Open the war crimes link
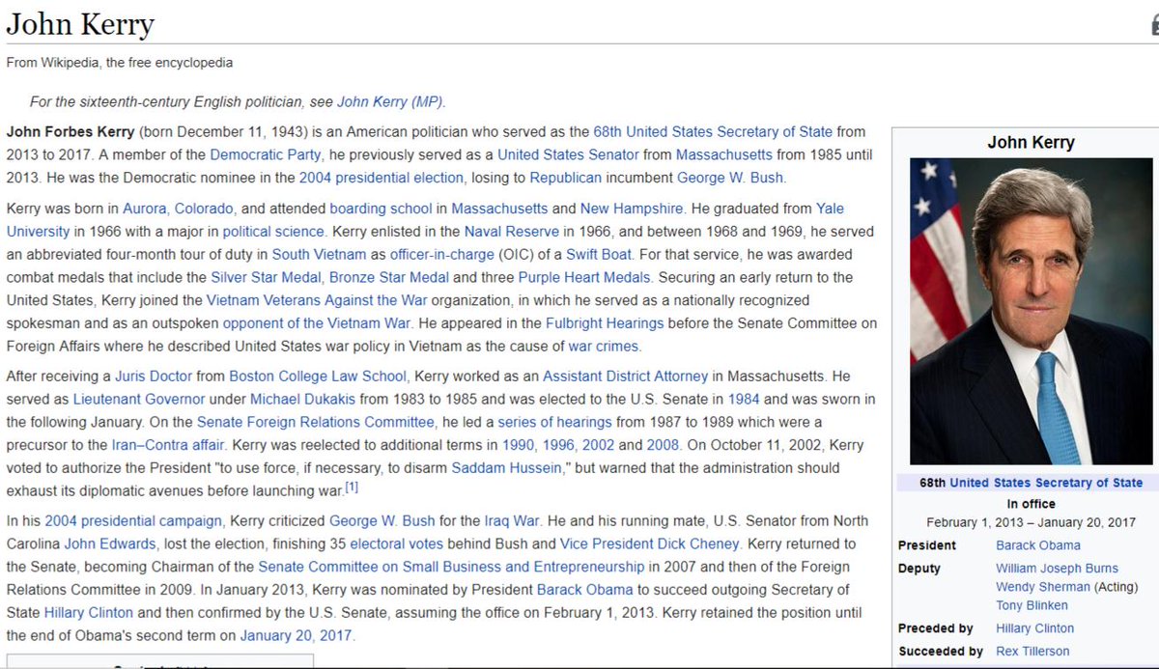The image size is (1159, 669). (604, 348)
